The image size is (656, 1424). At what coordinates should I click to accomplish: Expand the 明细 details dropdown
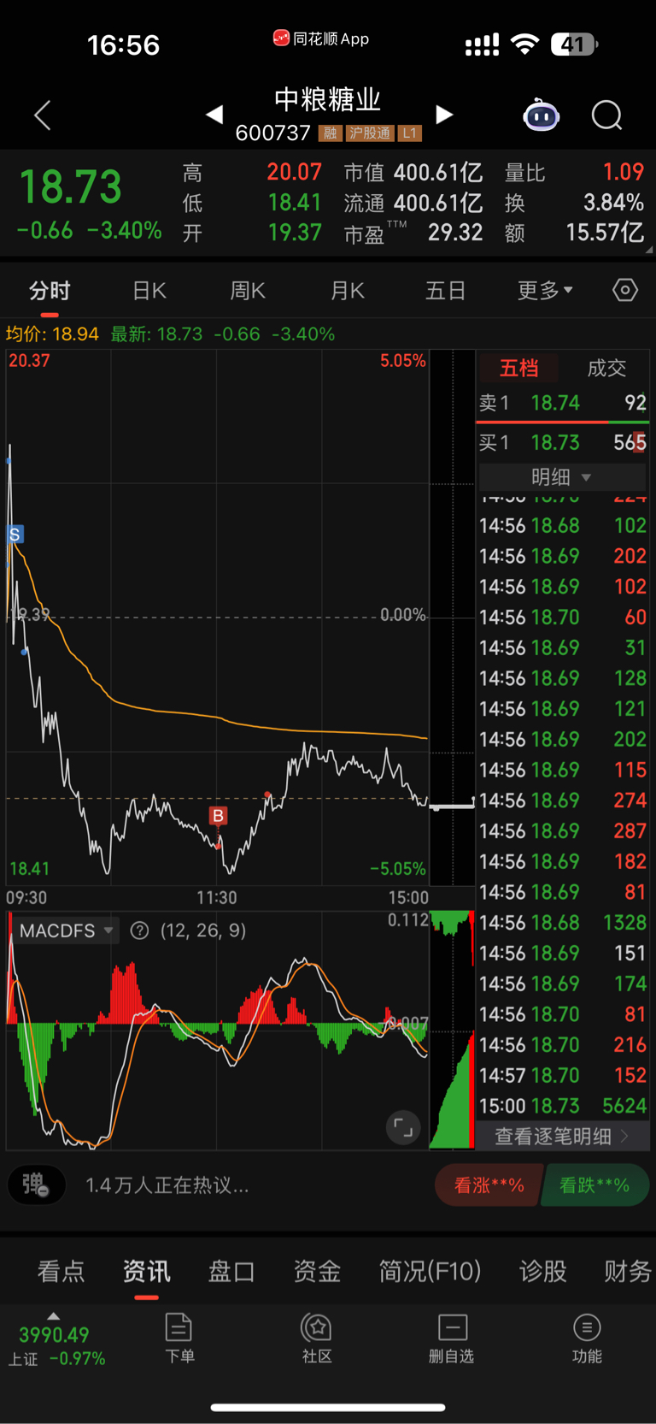click(x=561, y=477)
